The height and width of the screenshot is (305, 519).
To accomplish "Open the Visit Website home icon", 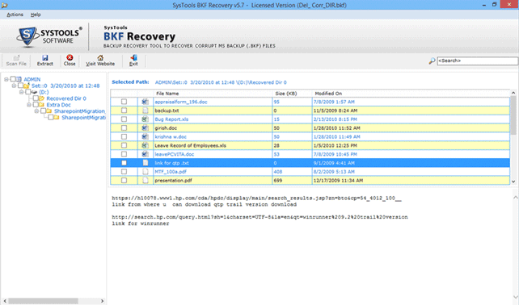I will pyautogui.click(x=100, y=58).
